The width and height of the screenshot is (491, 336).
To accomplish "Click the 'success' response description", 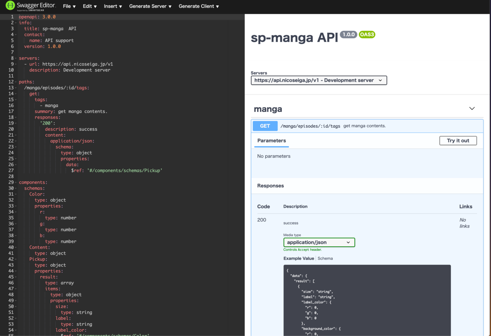I will click(291, 223).
